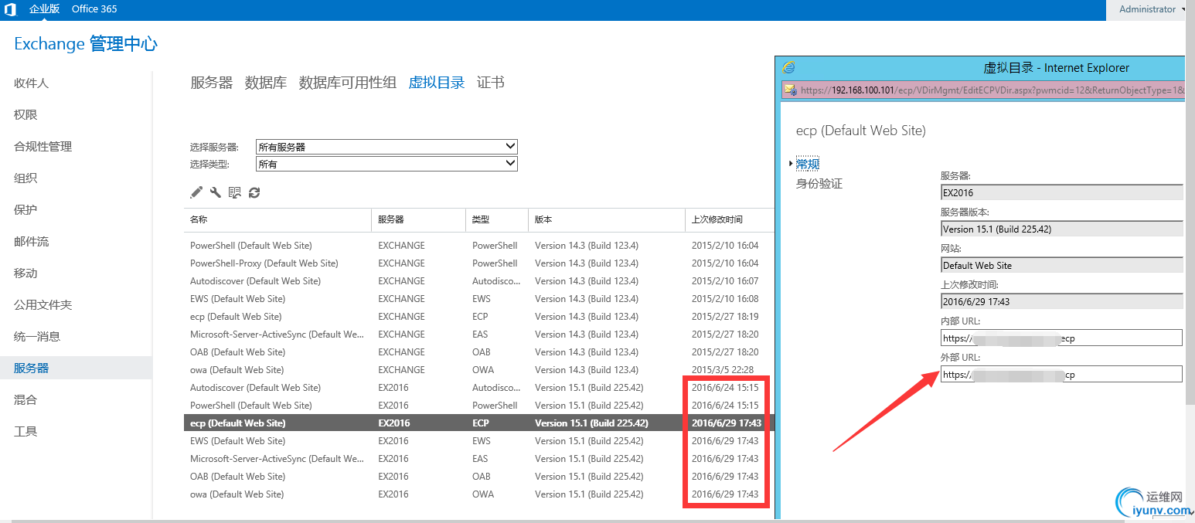The height and width of the screenshot is (523, 1195).
Task: Click the certificate warning icon in address bar
Action: point(791,90)
